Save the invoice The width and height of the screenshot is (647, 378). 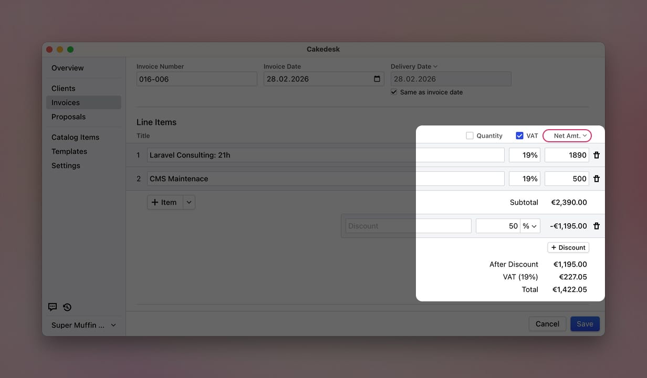point(585,324)
